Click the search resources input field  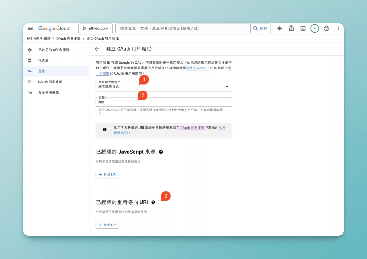183,28
